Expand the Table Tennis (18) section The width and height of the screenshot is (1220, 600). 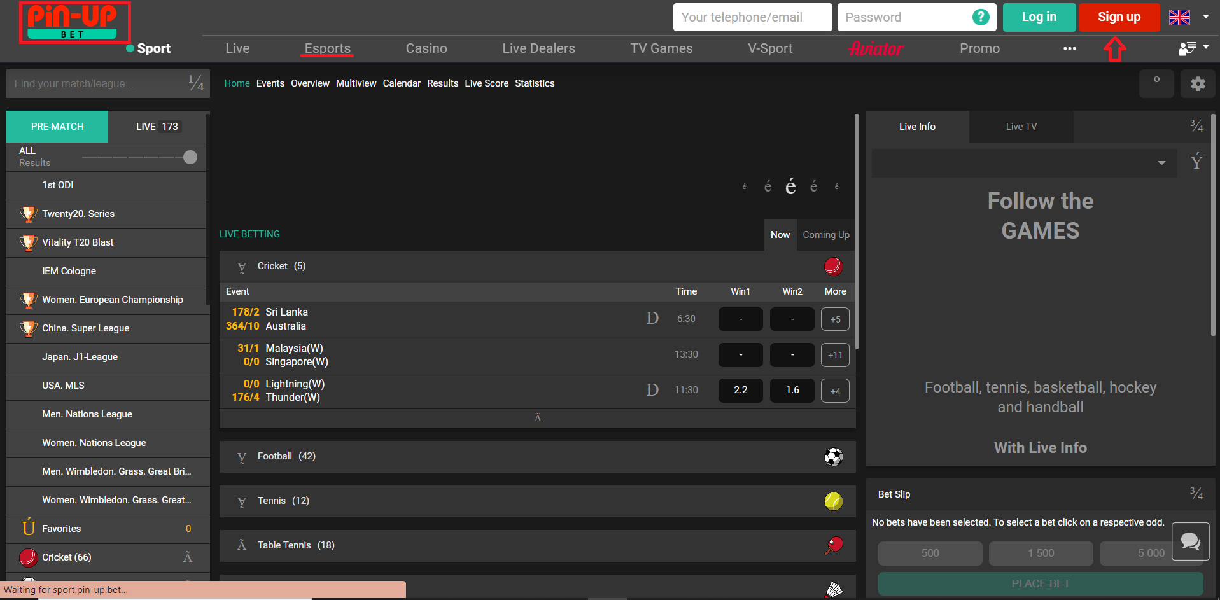[x=242, y=545]
